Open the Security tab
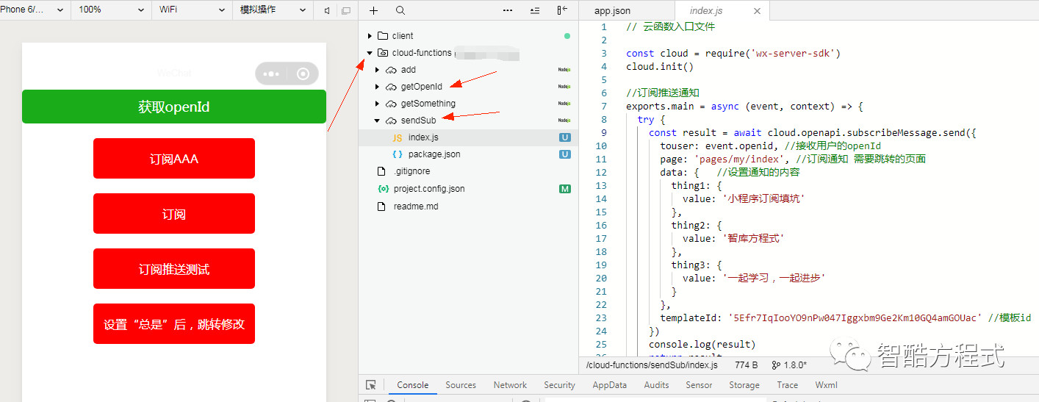 [x=559, y=385]
